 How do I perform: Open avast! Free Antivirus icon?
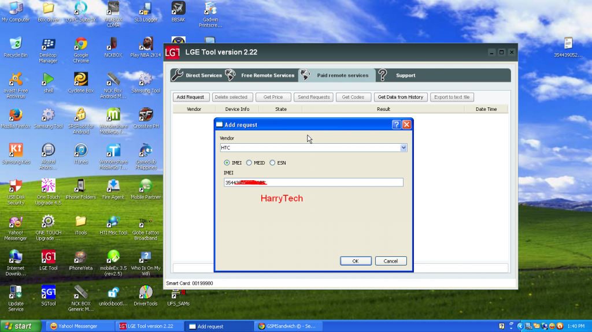16,85
